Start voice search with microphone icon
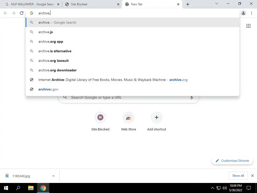 [x=191, y=98]
